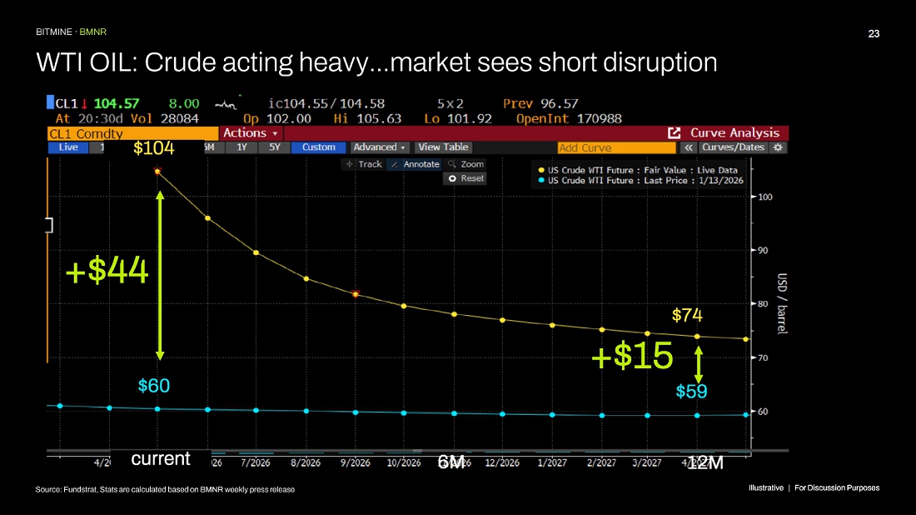Enable the Track crosshair tool
Image resolution: width=916 pixels, height=515 pixels.
click(363, 164)
